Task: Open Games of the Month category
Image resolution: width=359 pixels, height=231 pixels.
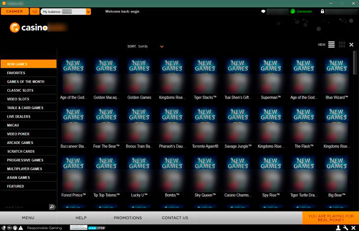Action: click(x=29, y=81)
